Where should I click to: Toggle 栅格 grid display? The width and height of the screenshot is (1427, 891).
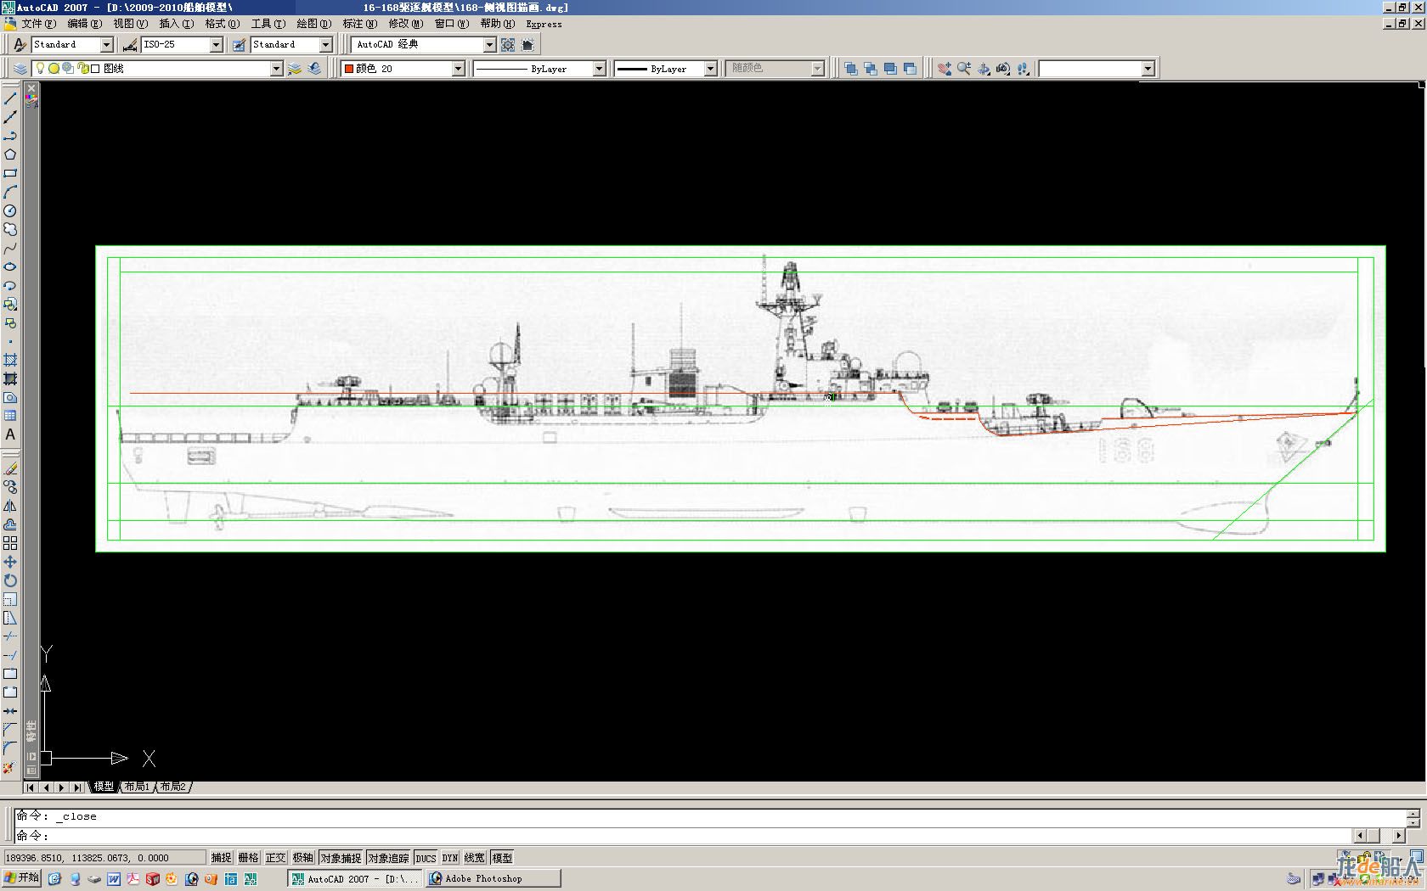tap(248, 858)
